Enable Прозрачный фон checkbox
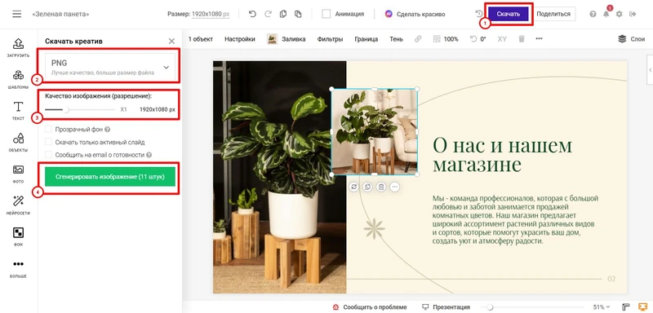This screenshot has height=313, width=653. coord(48,130)
